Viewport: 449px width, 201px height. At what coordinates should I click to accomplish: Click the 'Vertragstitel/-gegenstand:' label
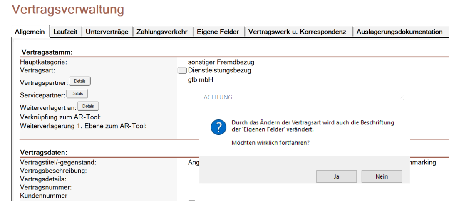[x=58, y=163]
